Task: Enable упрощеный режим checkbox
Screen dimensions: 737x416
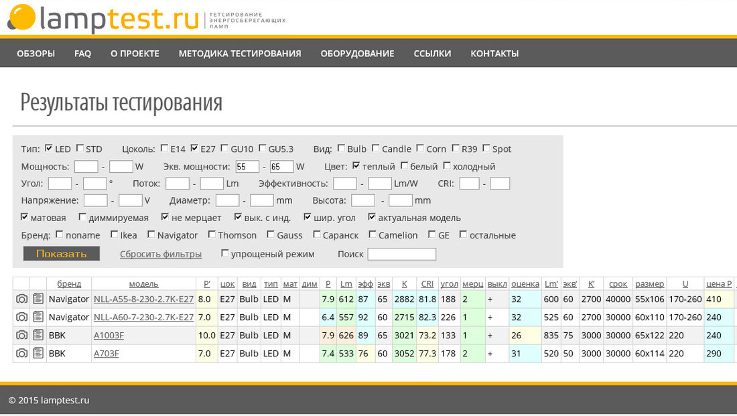Action: [x=224, y=253]
